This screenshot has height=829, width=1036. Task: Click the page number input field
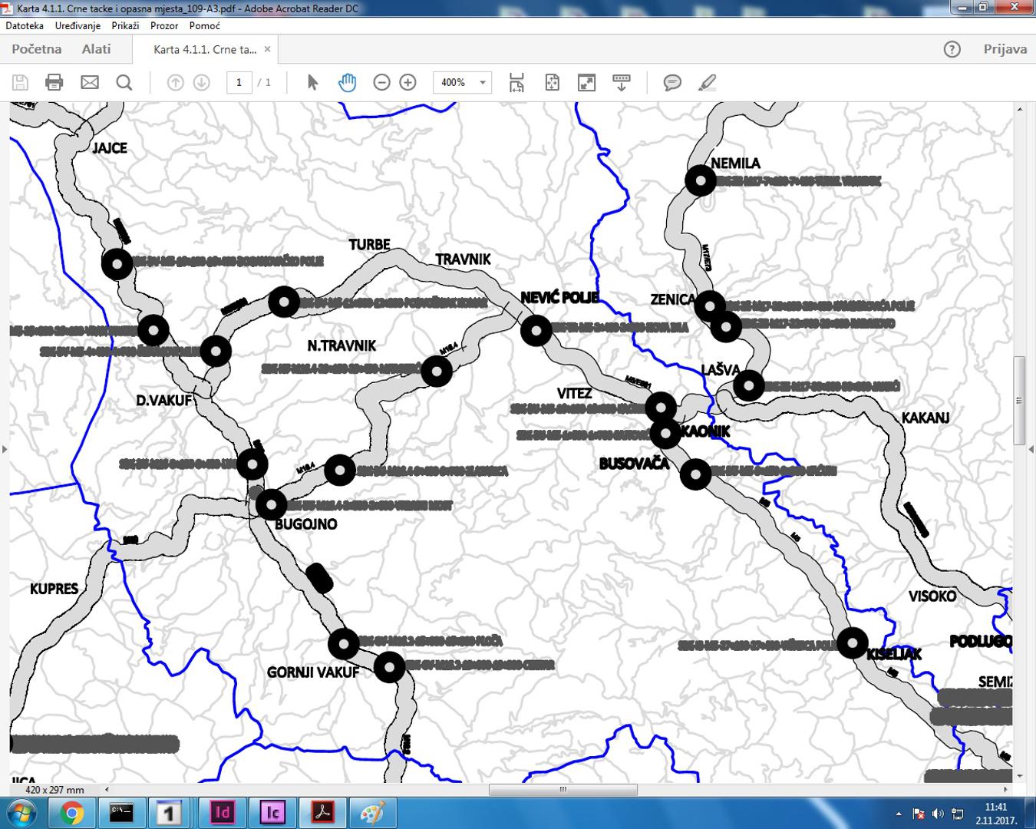point(239,82)
